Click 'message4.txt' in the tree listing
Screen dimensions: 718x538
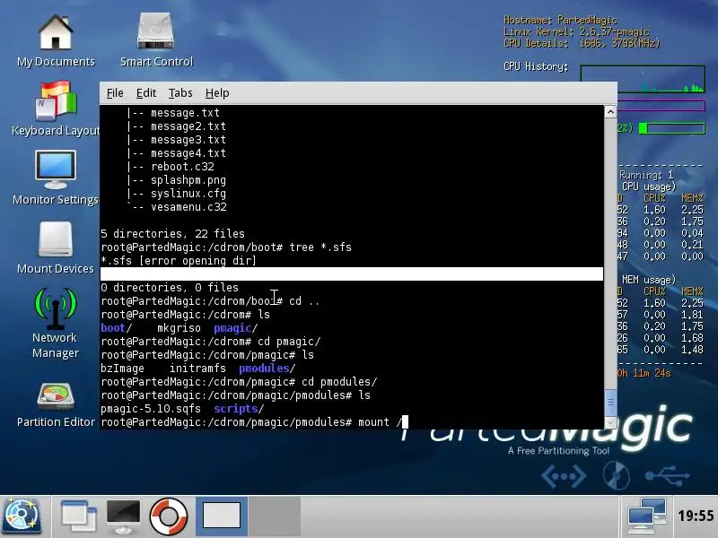(x=188, y=153)
